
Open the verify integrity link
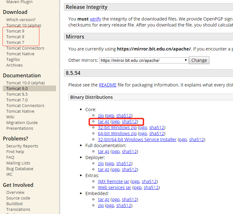tap(95, 19)
